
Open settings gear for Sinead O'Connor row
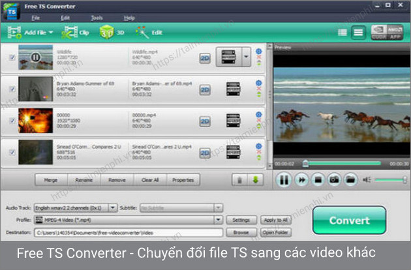[259, 146]
